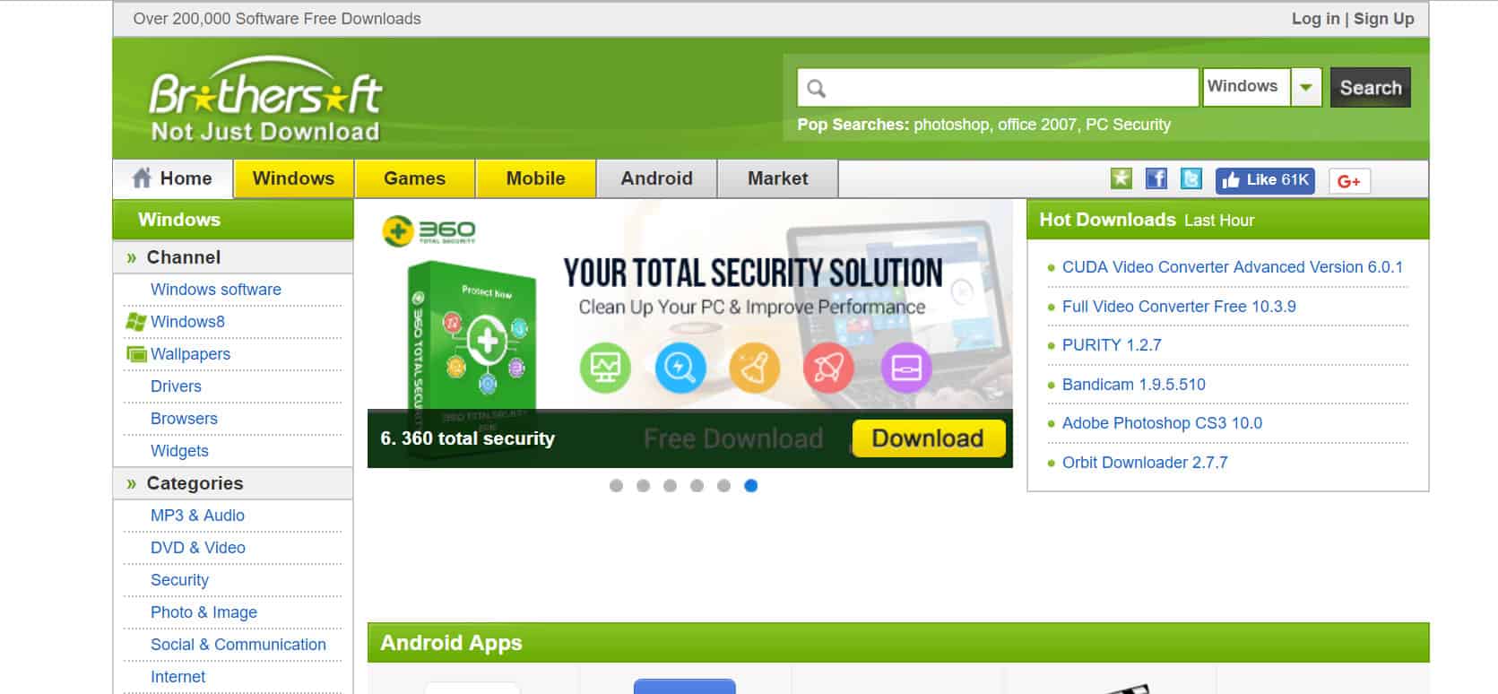The width and height of the screenshot is (1498, 694).
Task: Open Social & Communication category
Action: (238, 645)
